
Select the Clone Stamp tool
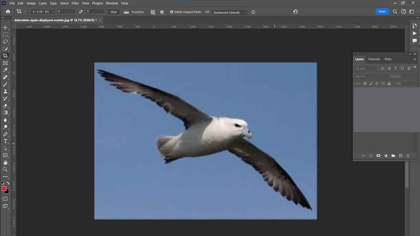click(x=5, y=92)
